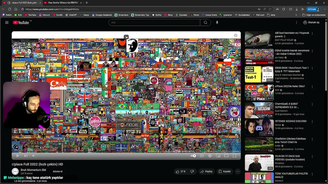The width and height of the screenshot is (328, 184).
Task: Start voice search with the microphone icon
Action: click(x=217, y=22)
